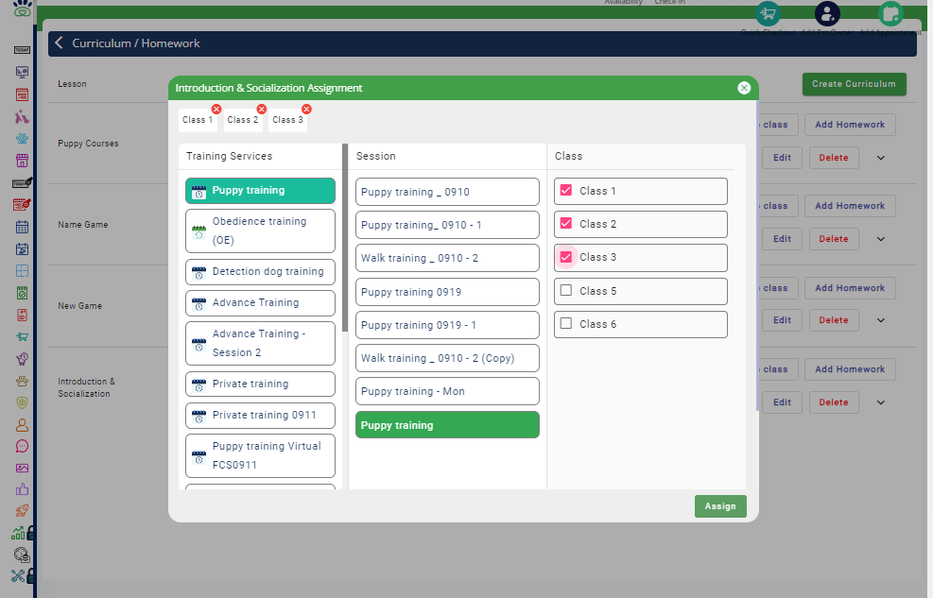
Task: Open the purple image gallery sidebar icon
Action: (22, 469)
